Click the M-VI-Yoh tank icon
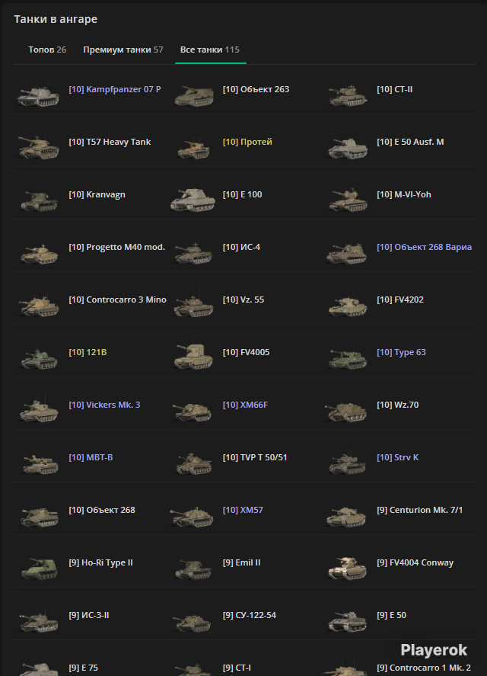Screen dimensions: 487x676 click(x=348, y=200)
